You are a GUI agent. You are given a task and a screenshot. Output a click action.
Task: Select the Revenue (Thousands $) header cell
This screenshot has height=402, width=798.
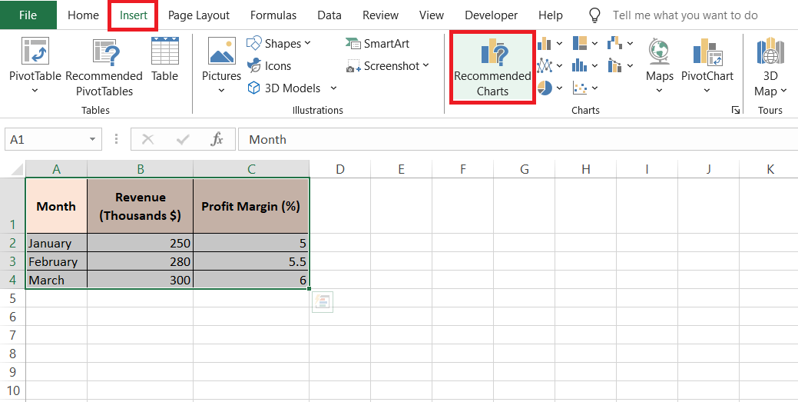click(140, 206)
